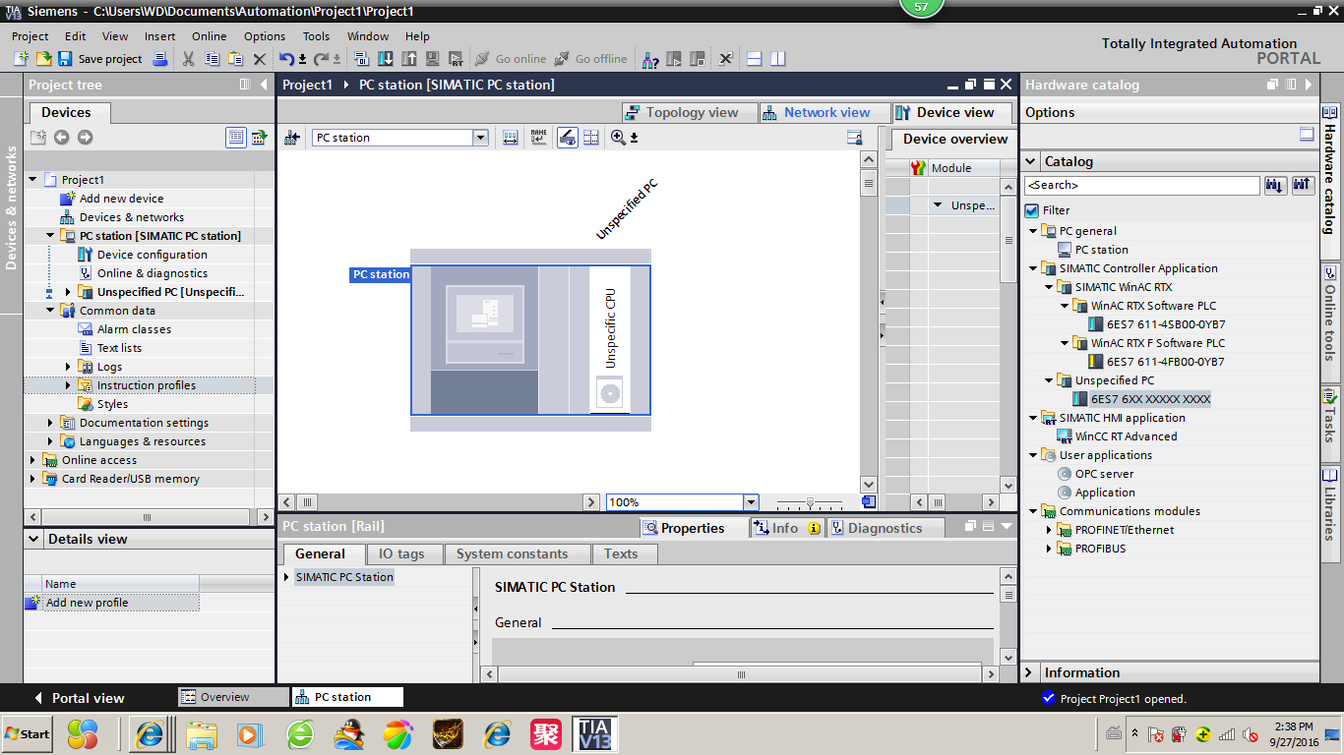
Task: Upload from device via toolbar icon
Action: [x=408, y=59]
